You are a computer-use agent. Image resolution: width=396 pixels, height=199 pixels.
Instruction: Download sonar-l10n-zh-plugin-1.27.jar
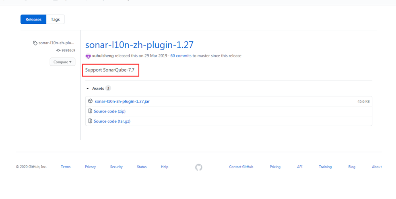(x=122, y=101)
